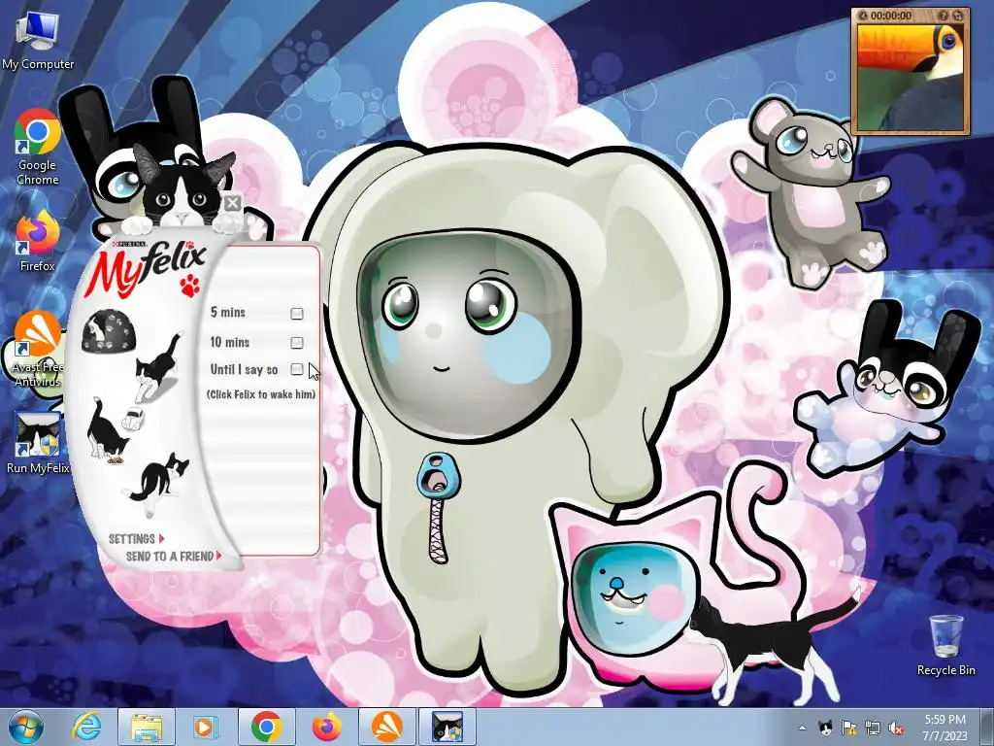Enable the 10 mins sleep option
This screenshot has width=994, height=746.
pyautogui.click(x=297, y=343)
